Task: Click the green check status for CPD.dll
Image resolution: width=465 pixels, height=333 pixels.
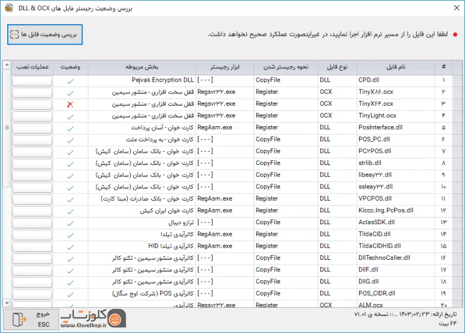Action: (70, 81)
